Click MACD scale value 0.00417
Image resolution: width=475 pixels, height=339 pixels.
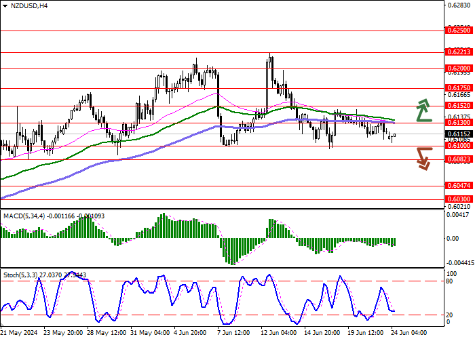(x=459, y=215)
